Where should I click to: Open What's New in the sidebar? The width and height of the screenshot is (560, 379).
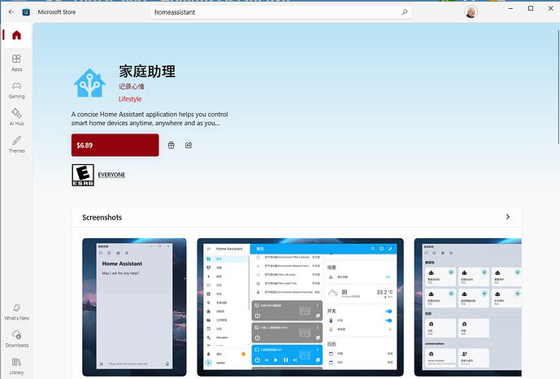click(x=16, y=311)
